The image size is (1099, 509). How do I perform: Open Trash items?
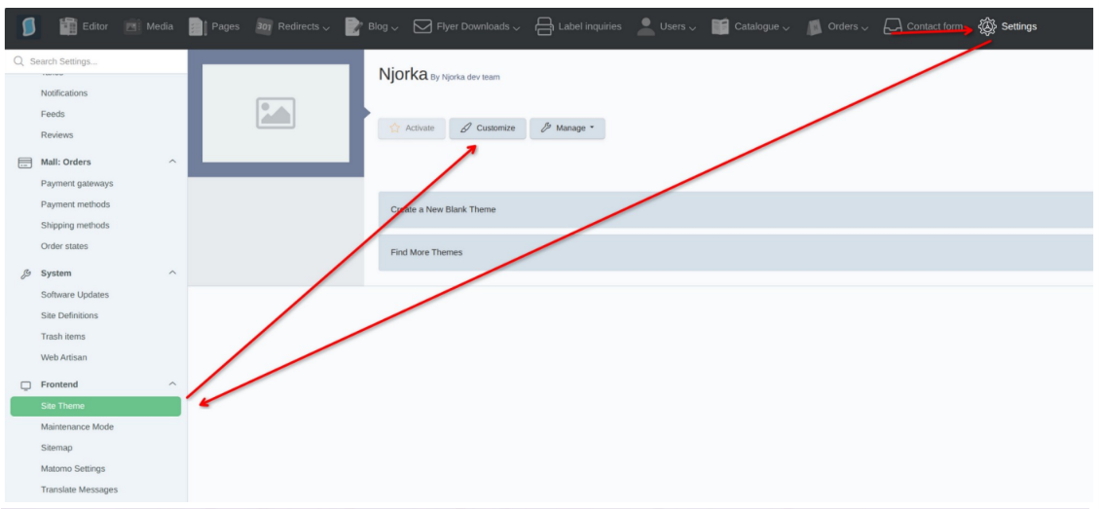[x=63, y=338]
